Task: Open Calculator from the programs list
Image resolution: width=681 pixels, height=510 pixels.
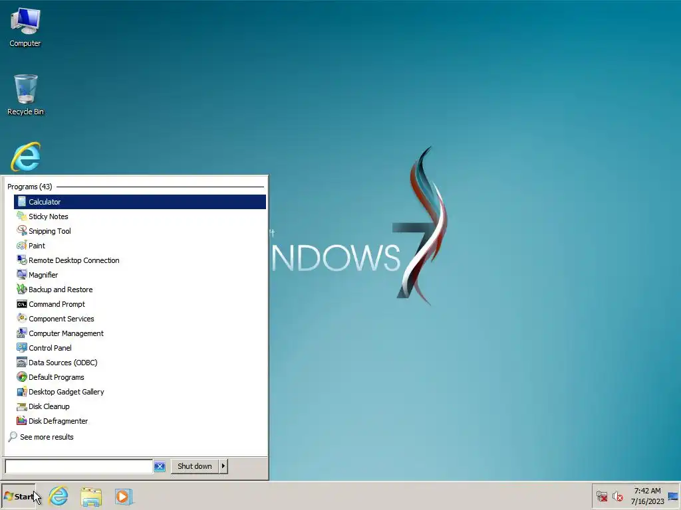Action: tap(140, 202)
